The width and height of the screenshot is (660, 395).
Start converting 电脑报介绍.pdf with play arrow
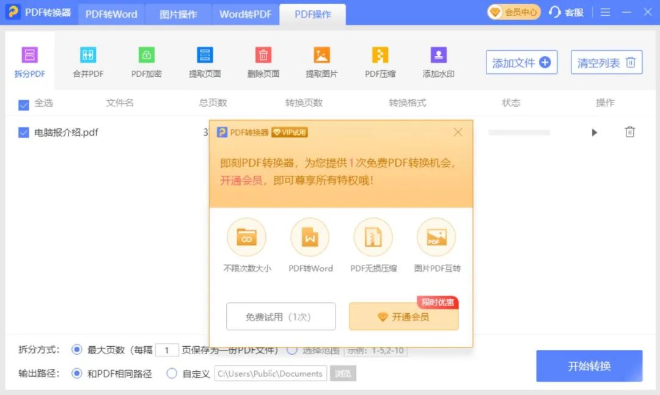(594, 132)
